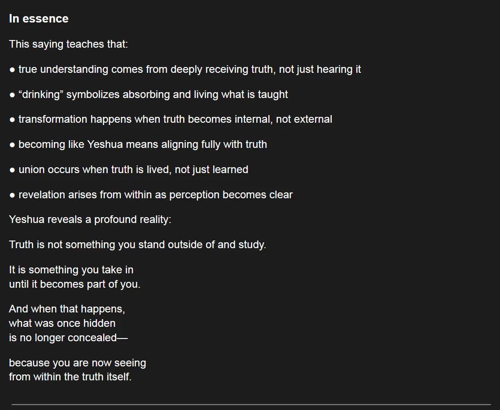Click the line "This saying teaches that:"
Screen dimensions: 500x410
click(x=68, y=44)
